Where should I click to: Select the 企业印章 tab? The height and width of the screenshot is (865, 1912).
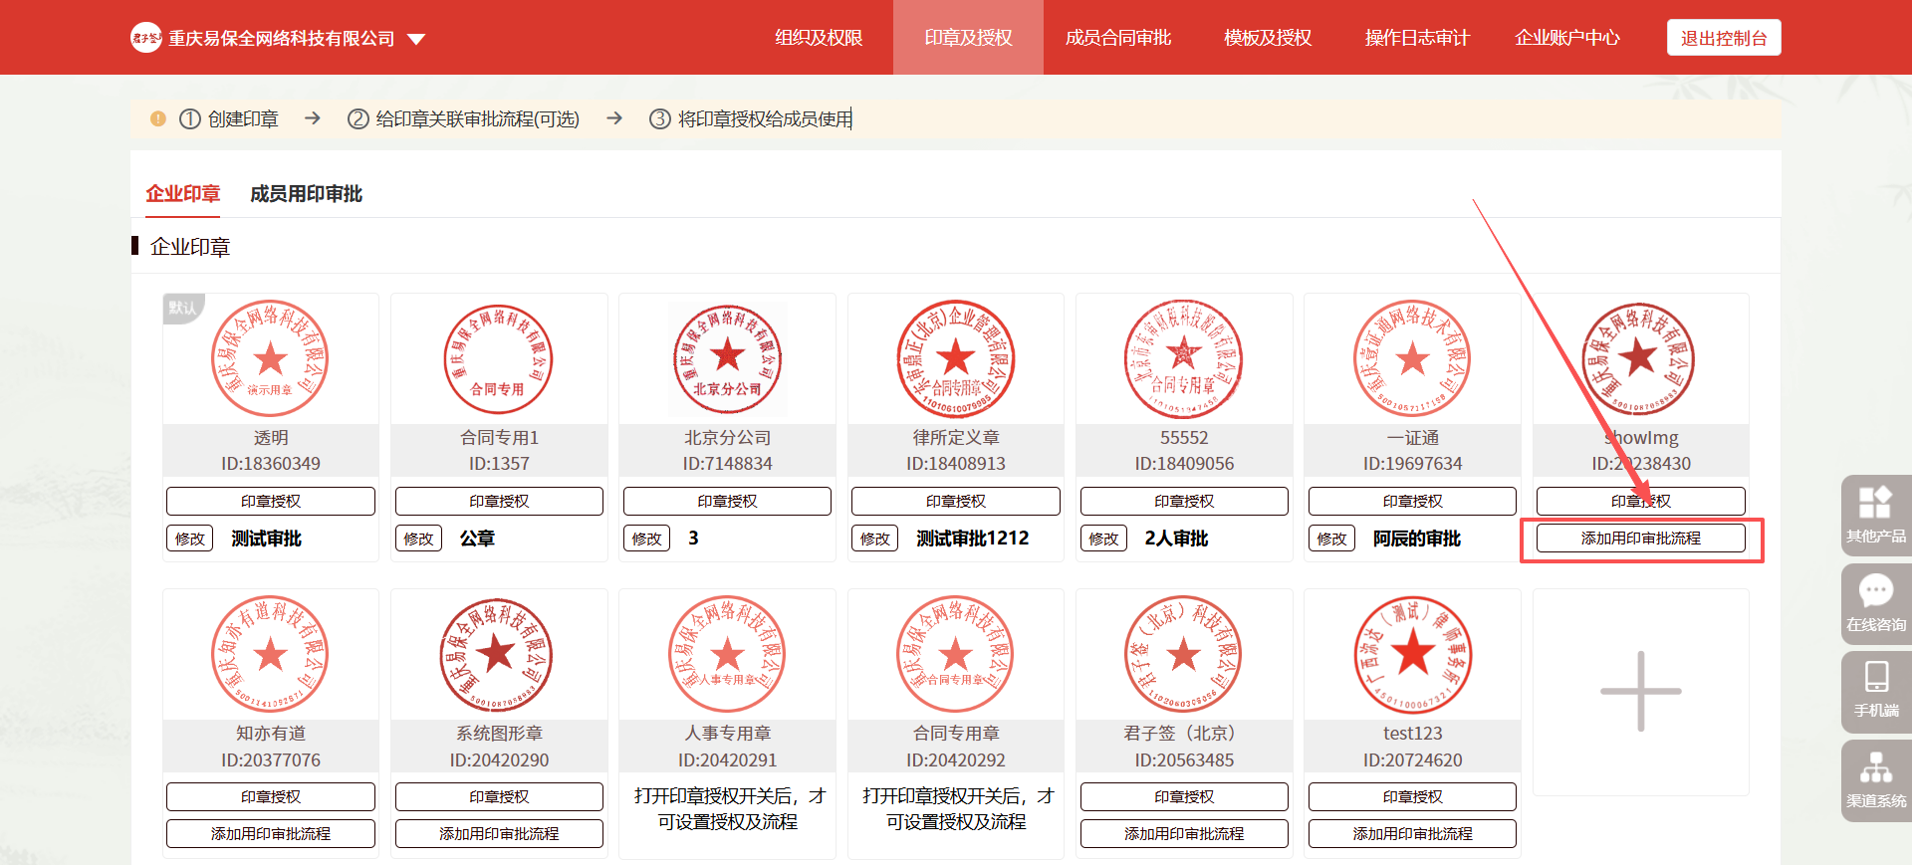182,194
